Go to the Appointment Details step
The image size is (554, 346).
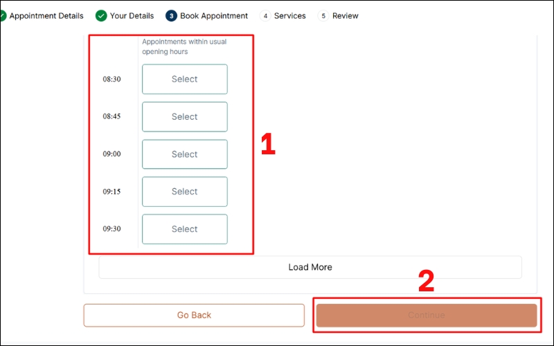pos(46,15)
